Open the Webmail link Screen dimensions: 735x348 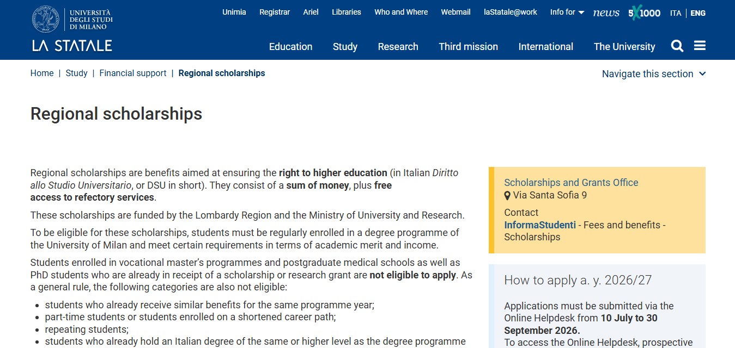point(455,12)
